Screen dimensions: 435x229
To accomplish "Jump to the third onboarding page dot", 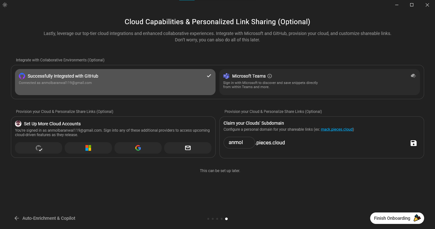I will click(x=217, y=219).
